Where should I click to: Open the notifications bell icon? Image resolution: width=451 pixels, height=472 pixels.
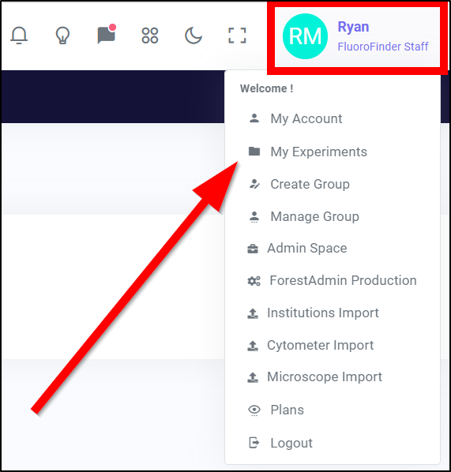(19, 36)
